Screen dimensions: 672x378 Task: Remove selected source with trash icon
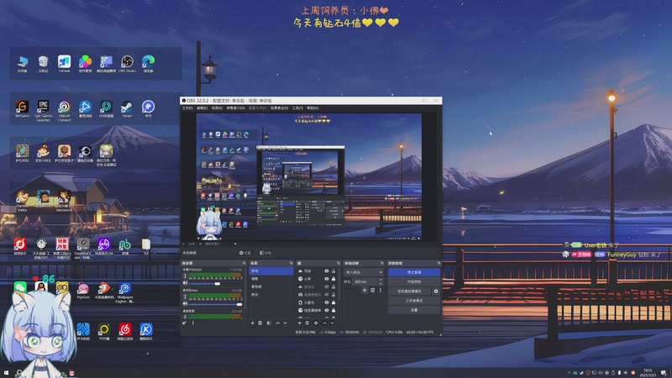(307, 323)
